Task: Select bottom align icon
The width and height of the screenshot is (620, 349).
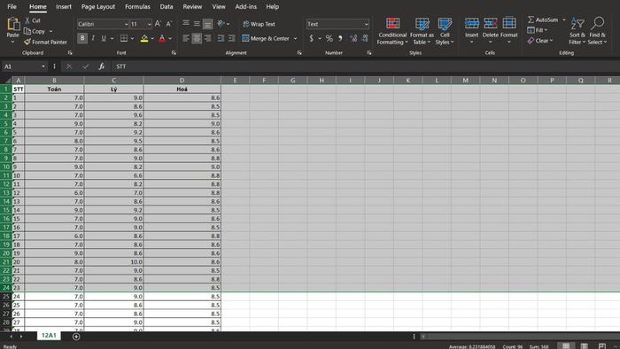Action: click(207, 24)
